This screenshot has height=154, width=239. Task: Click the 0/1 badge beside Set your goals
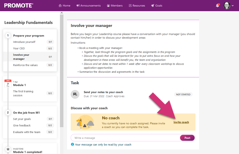[50, 119]
